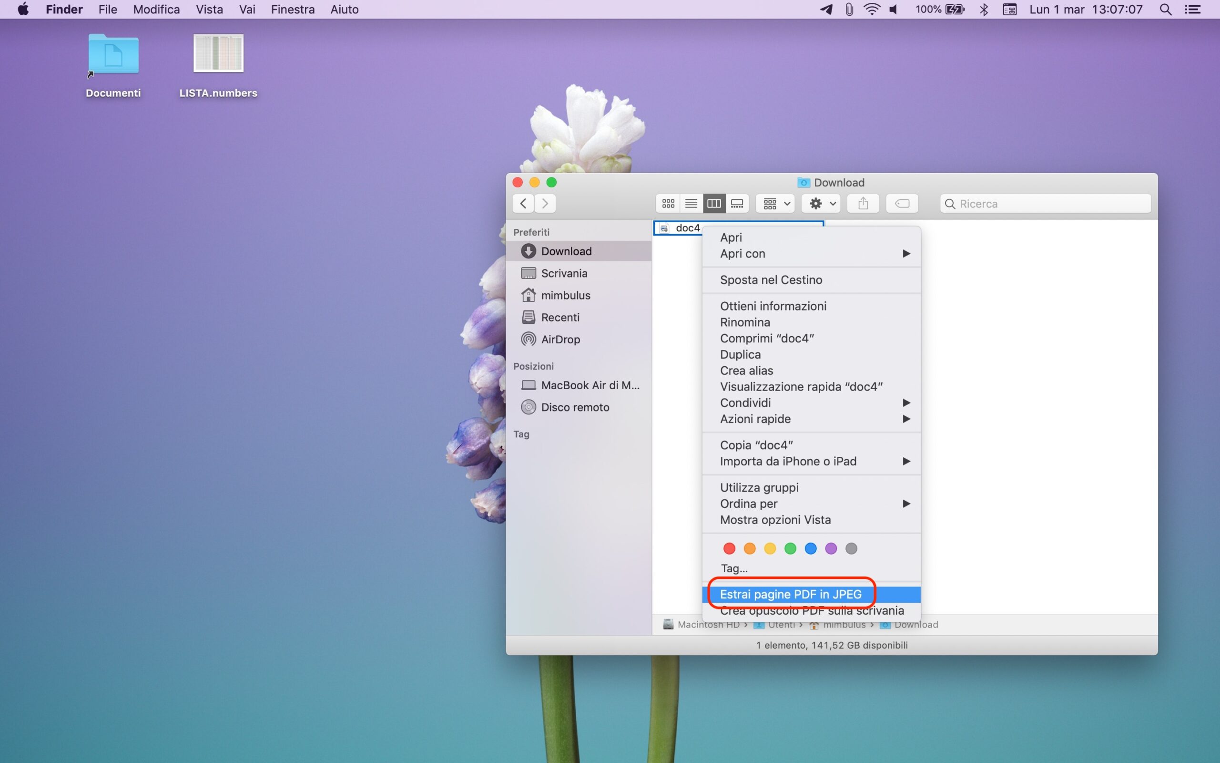Open Spotlight search in menu bar

pyautogui.click(x=1166, y=10)
